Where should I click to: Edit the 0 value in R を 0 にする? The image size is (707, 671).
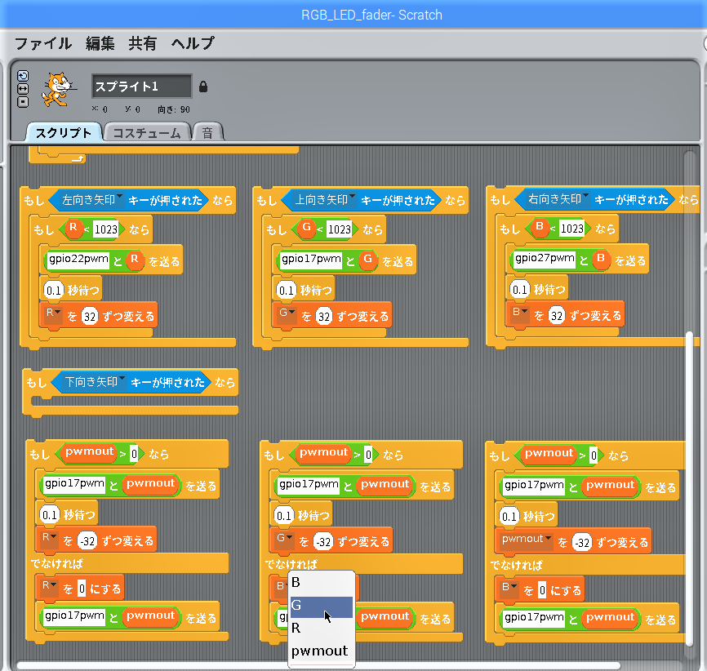point(82,589)
